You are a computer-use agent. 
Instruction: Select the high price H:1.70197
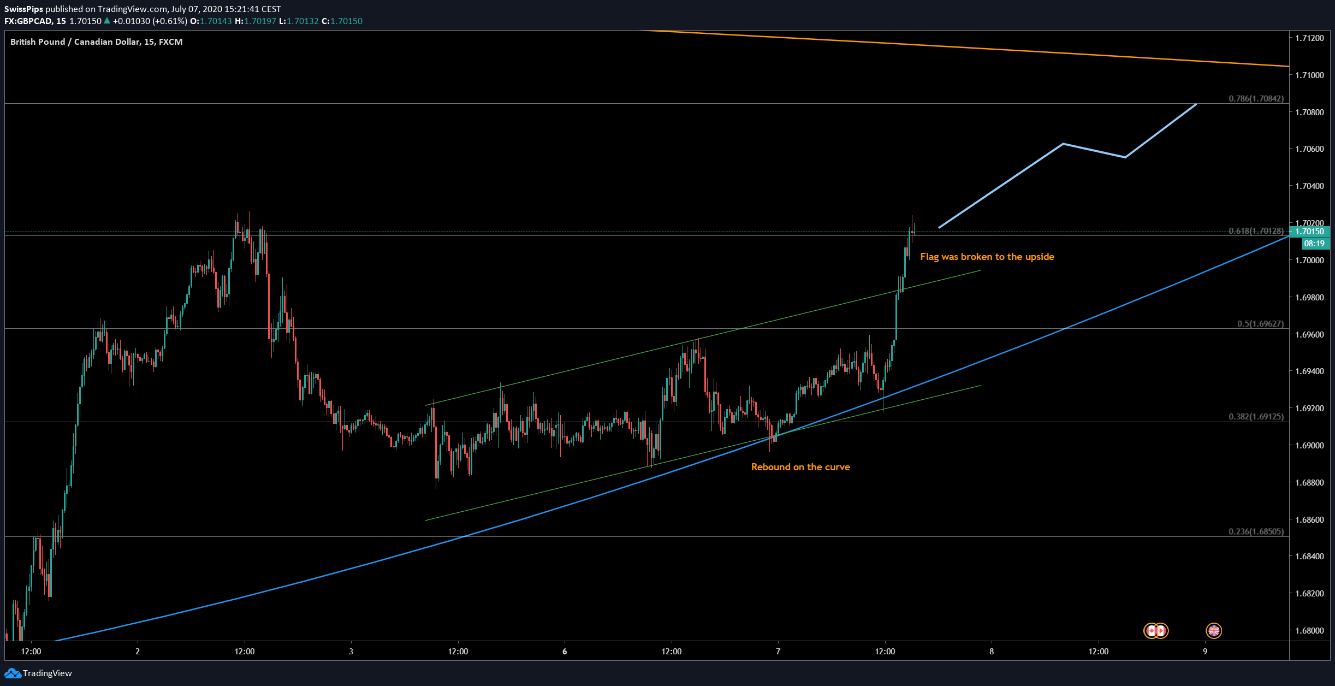tap(255, 21)
